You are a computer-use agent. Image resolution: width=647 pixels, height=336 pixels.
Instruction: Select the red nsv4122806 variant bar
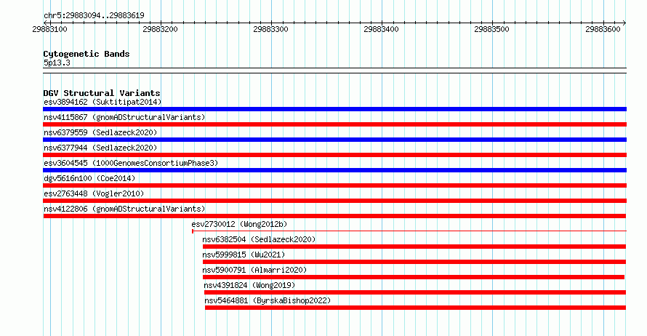(334, 216)
